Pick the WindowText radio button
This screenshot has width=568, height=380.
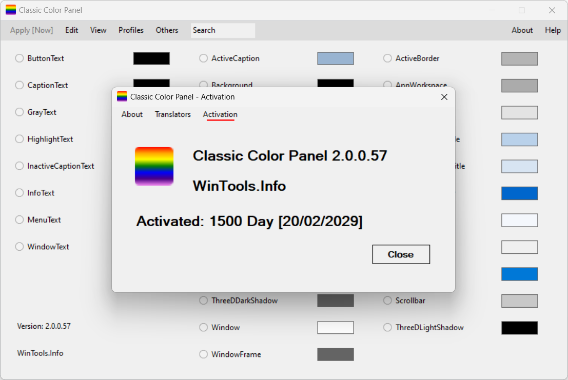click(19, 247)
